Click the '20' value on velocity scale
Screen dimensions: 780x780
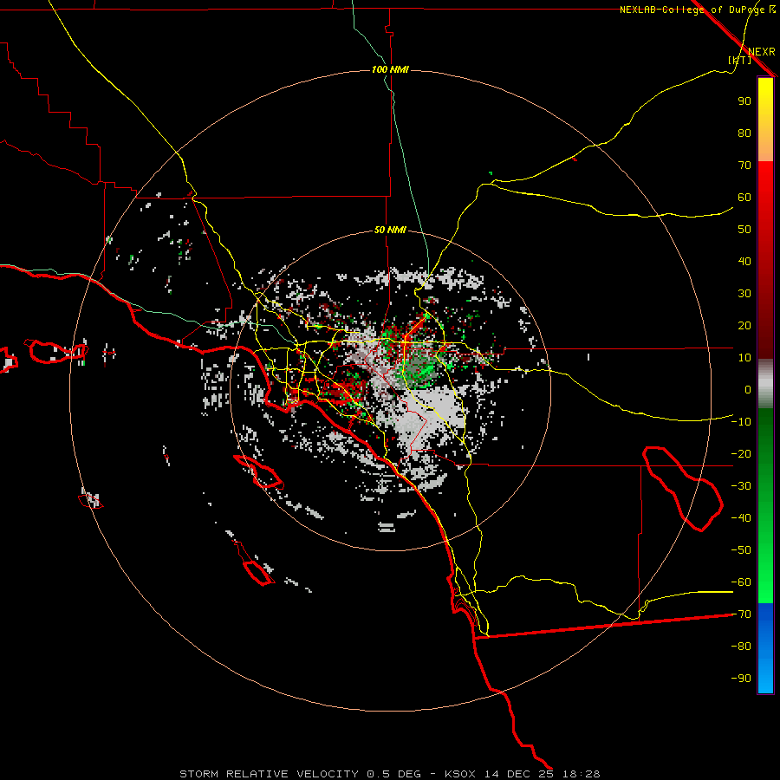[x=744, y=326]
